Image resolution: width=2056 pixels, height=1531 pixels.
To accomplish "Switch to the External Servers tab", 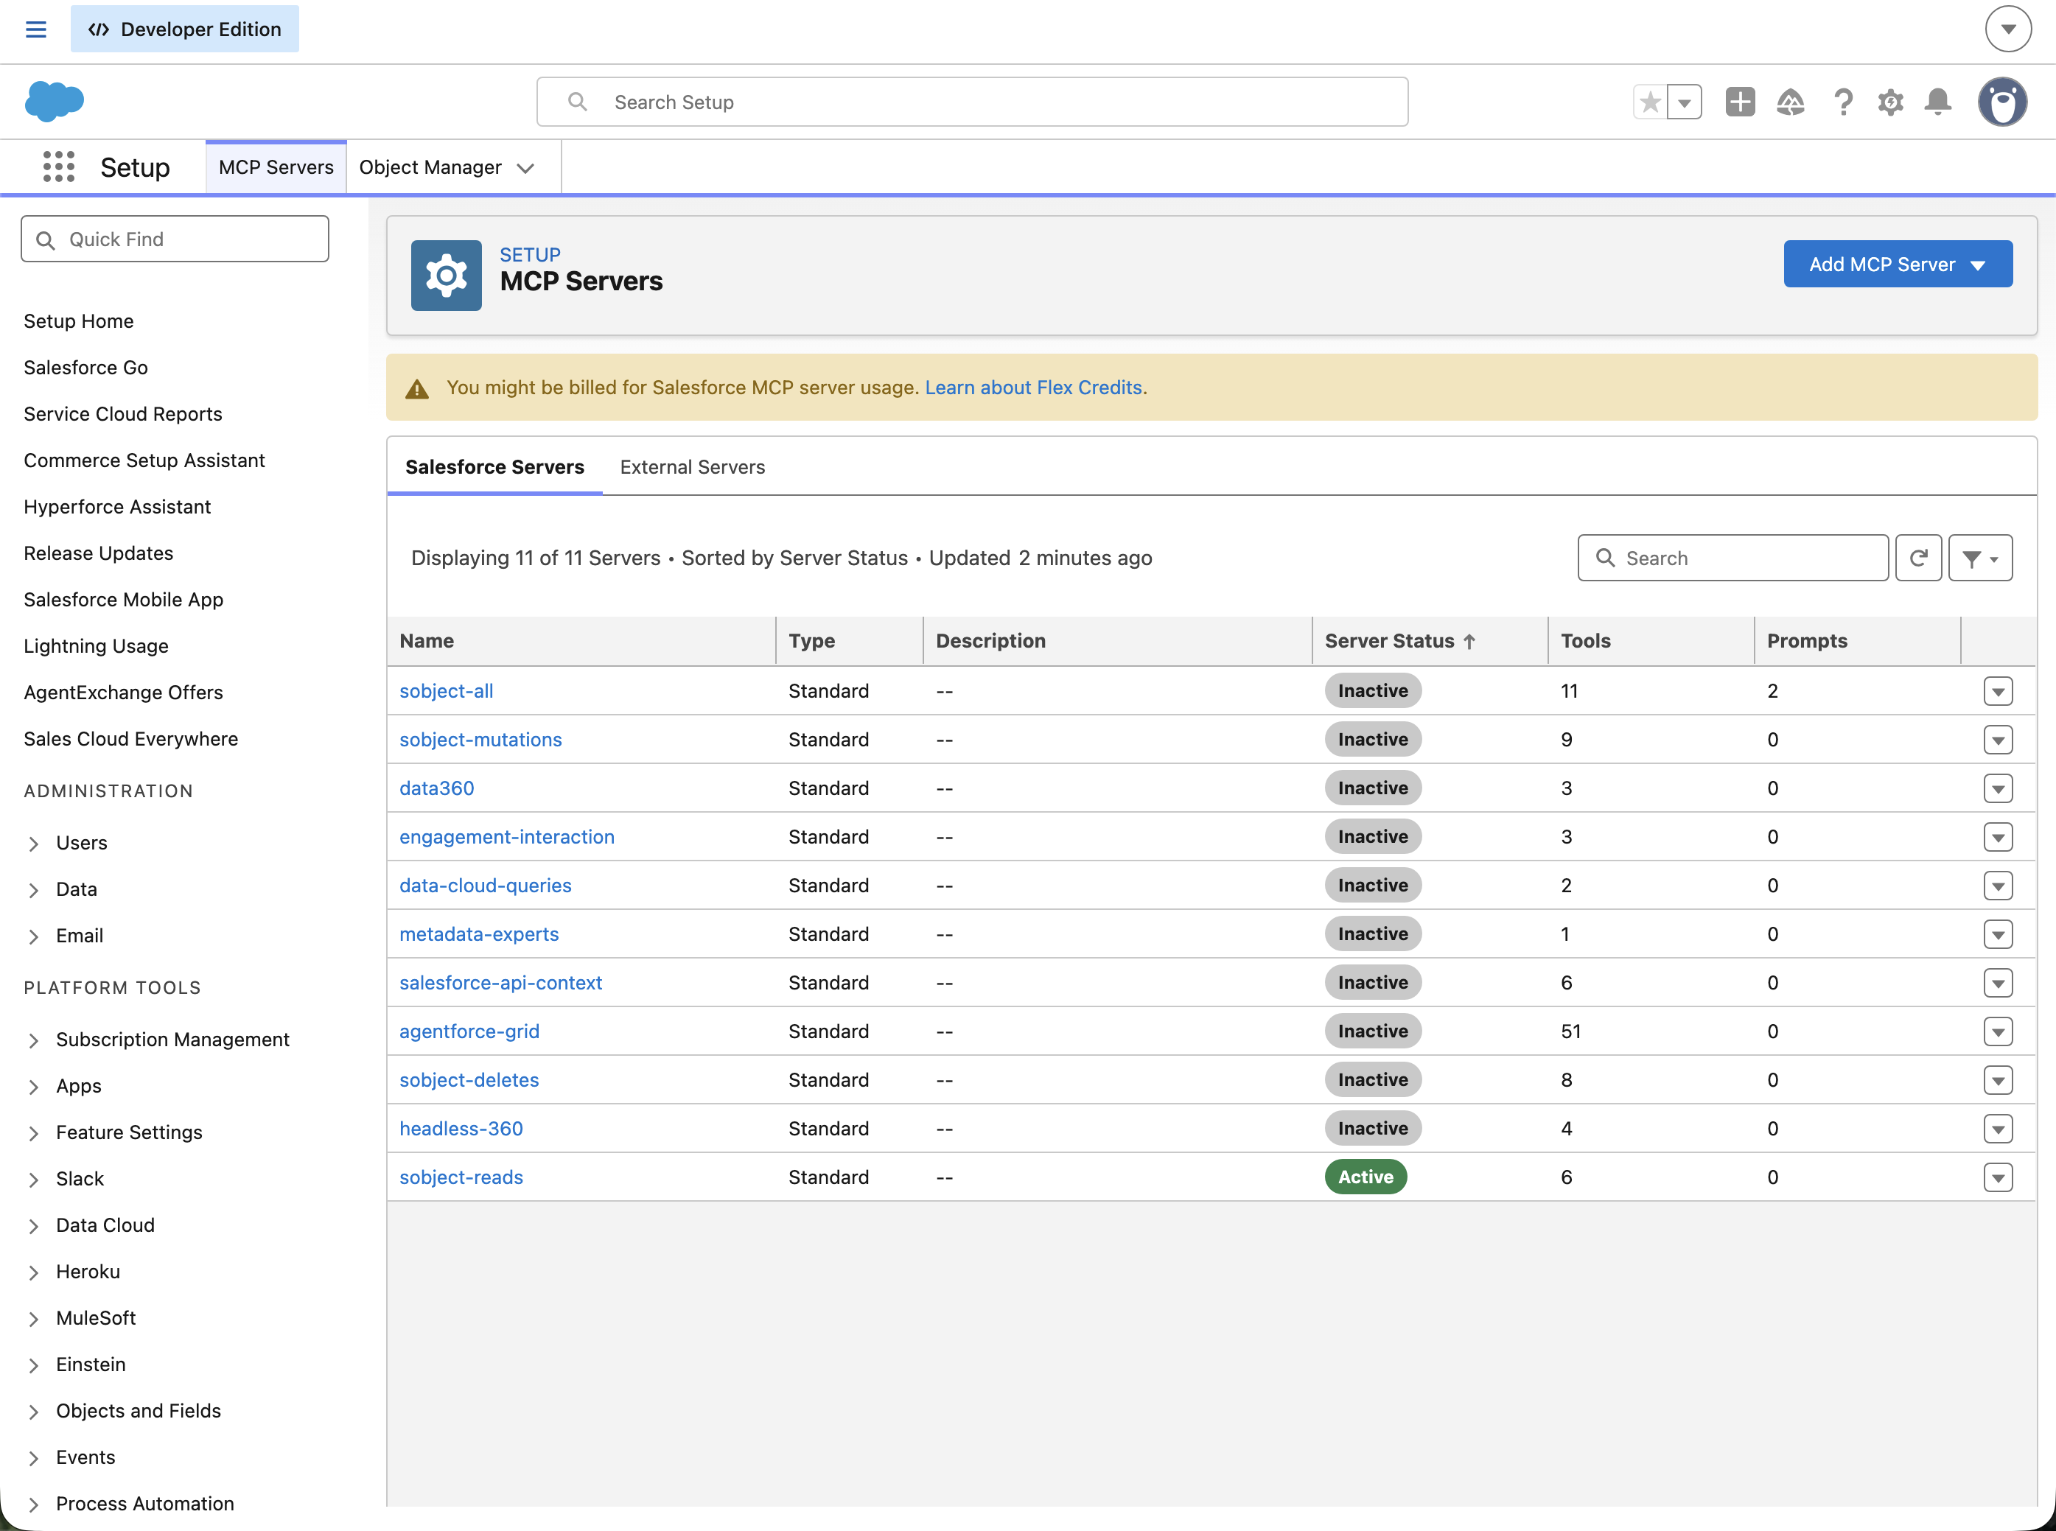I will 693,467.
